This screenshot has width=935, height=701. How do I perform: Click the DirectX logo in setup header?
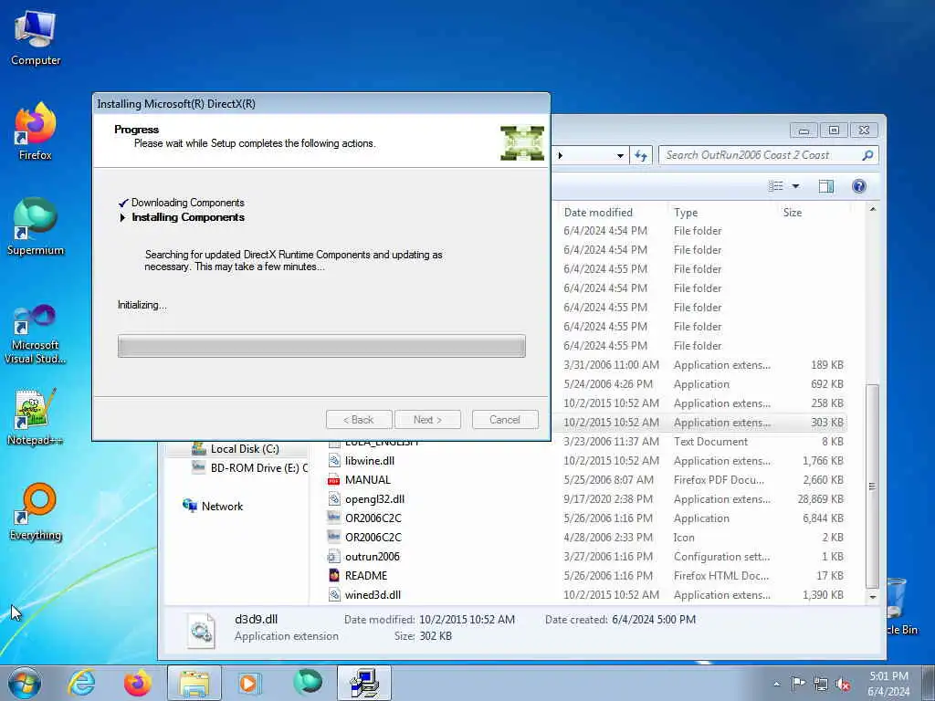point(521,142)
